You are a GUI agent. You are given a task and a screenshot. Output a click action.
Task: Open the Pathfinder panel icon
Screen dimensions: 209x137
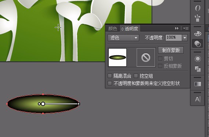click(198, 69)
